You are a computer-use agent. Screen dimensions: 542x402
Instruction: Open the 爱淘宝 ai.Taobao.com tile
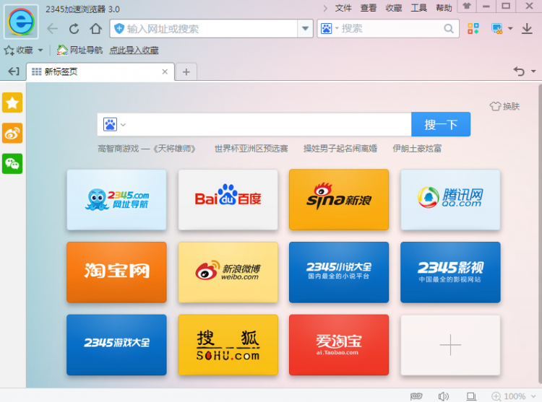(x=339, y=345)
